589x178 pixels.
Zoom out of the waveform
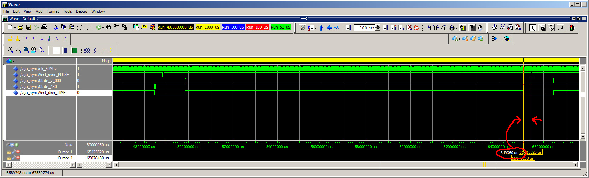coord(18,50)
